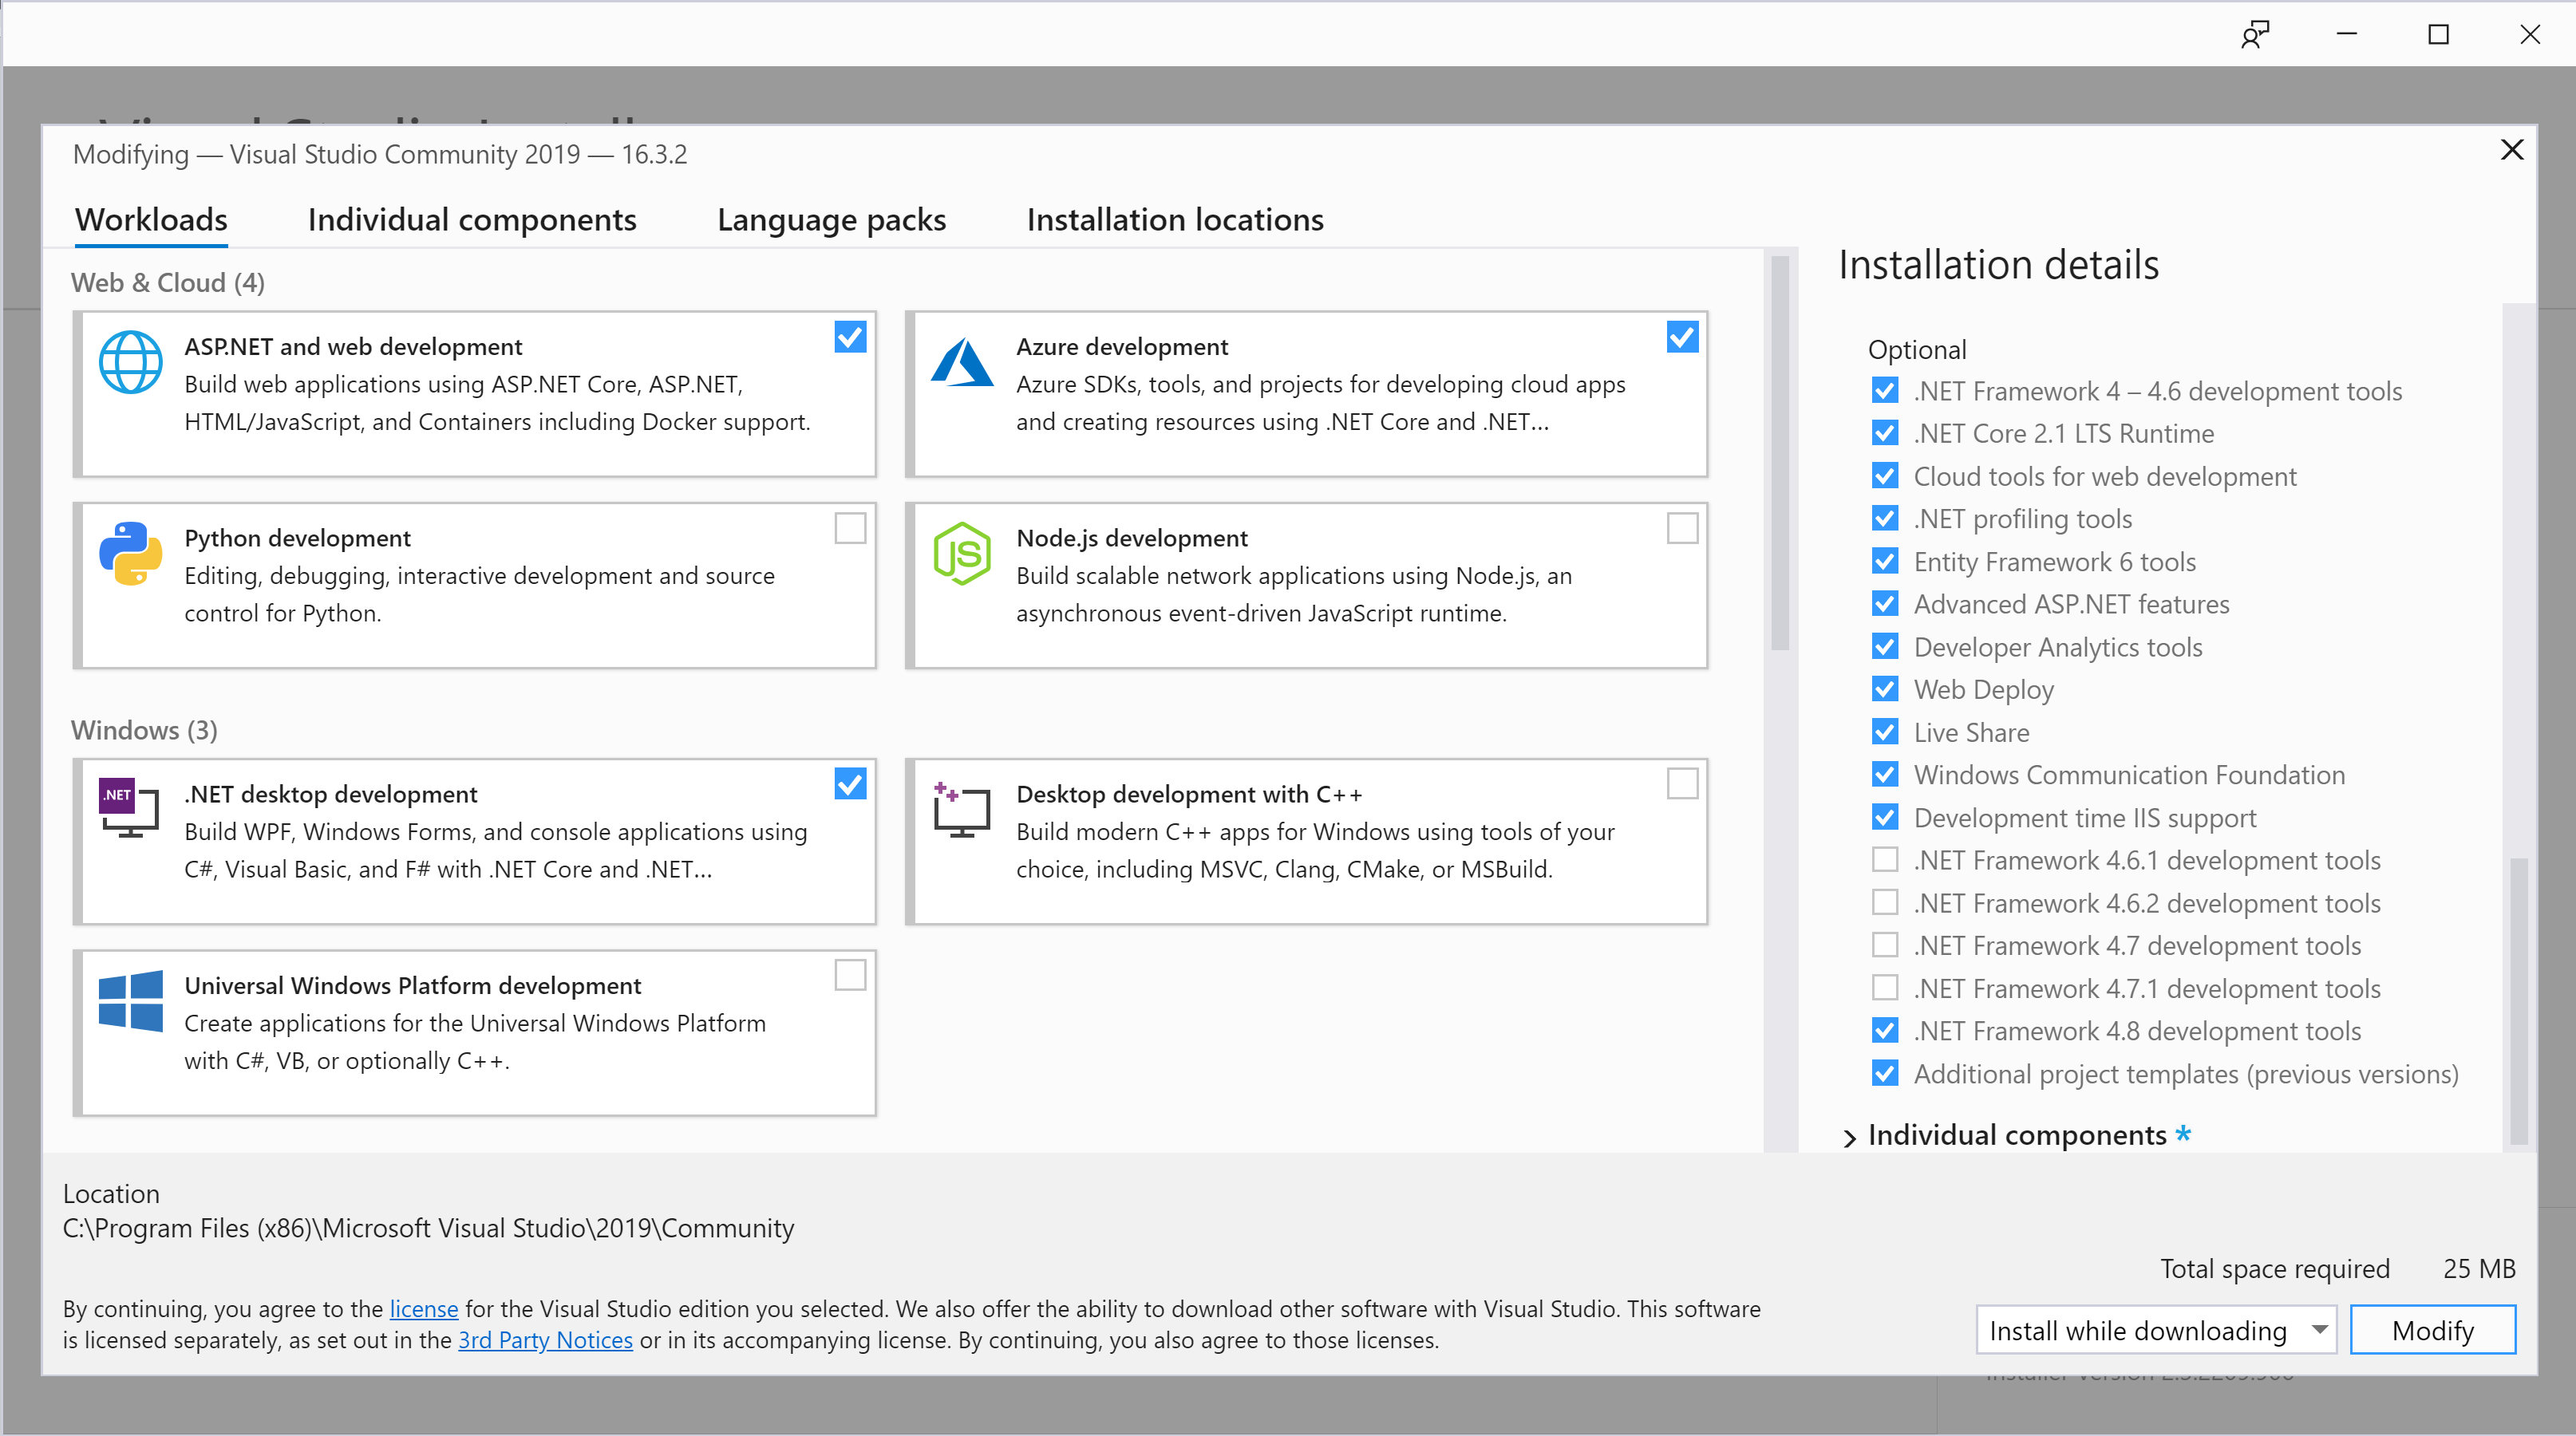The height and width of the screenshot is (1436, 2576).
Task: Uncheck Entity Framework 6 tools
Action: pyautogui.click(x=1885, y=562)
